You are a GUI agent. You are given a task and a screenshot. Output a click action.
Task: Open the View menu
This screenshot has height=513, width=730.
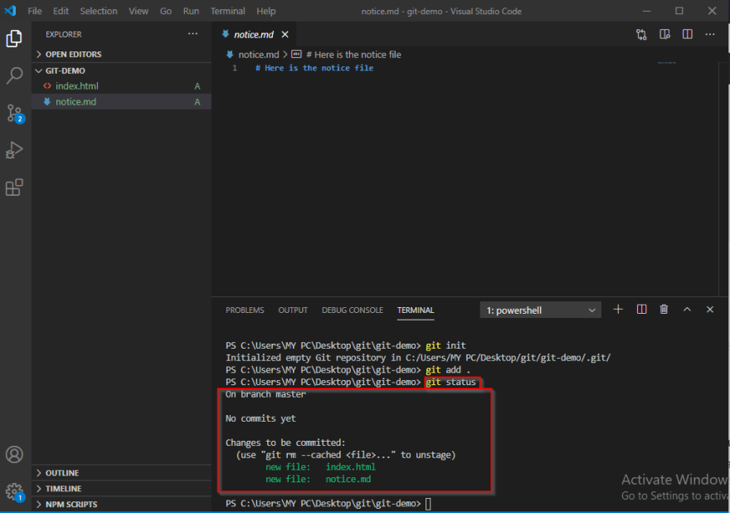(x=139, y=11)
